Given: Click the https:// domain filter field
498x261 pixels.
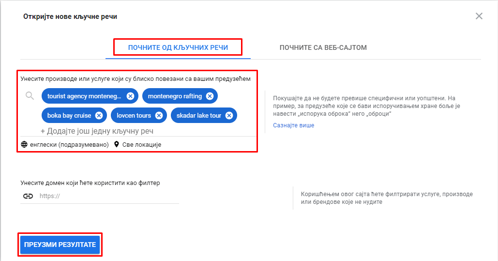Looking at the screenshot, I should pos(108,196).
